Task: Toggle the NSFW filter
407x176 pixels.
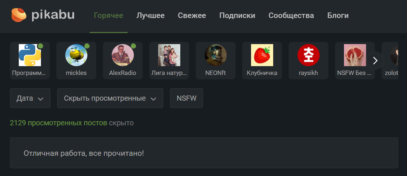Action: (x=187, y=98)
